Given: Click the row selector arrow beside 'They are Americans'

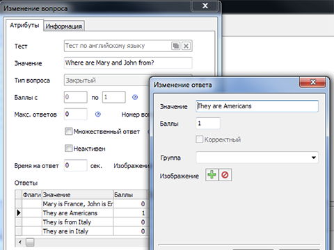Looking at the screenshot, I should pyautogui.click(x=19, y=212).
